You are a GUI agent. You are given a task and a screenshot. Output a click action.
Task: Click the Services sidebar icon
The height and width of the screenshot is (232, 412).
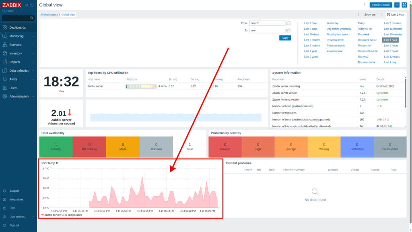coord(5,45)
